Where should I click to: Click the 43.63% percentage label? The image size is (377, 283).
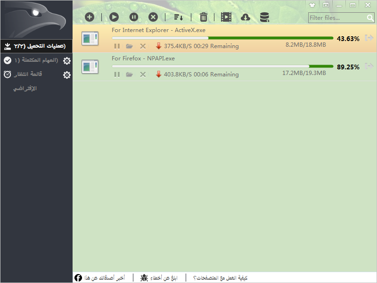coord(348,39)
